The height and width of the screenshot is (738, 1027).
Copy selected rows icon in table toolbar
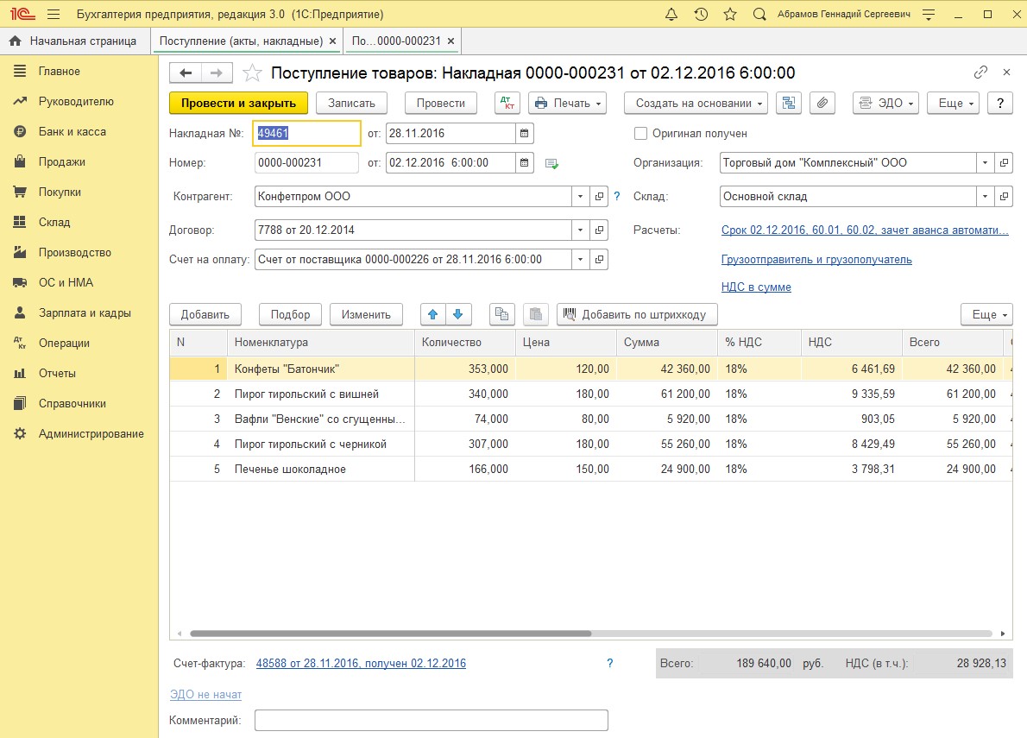click(501, 314)
